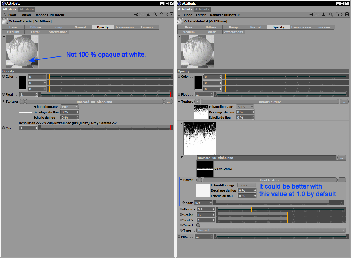Go back using the arrow in left Attributs window
The height and width of the screenshot is (258, 351).
tap(136, 15)
